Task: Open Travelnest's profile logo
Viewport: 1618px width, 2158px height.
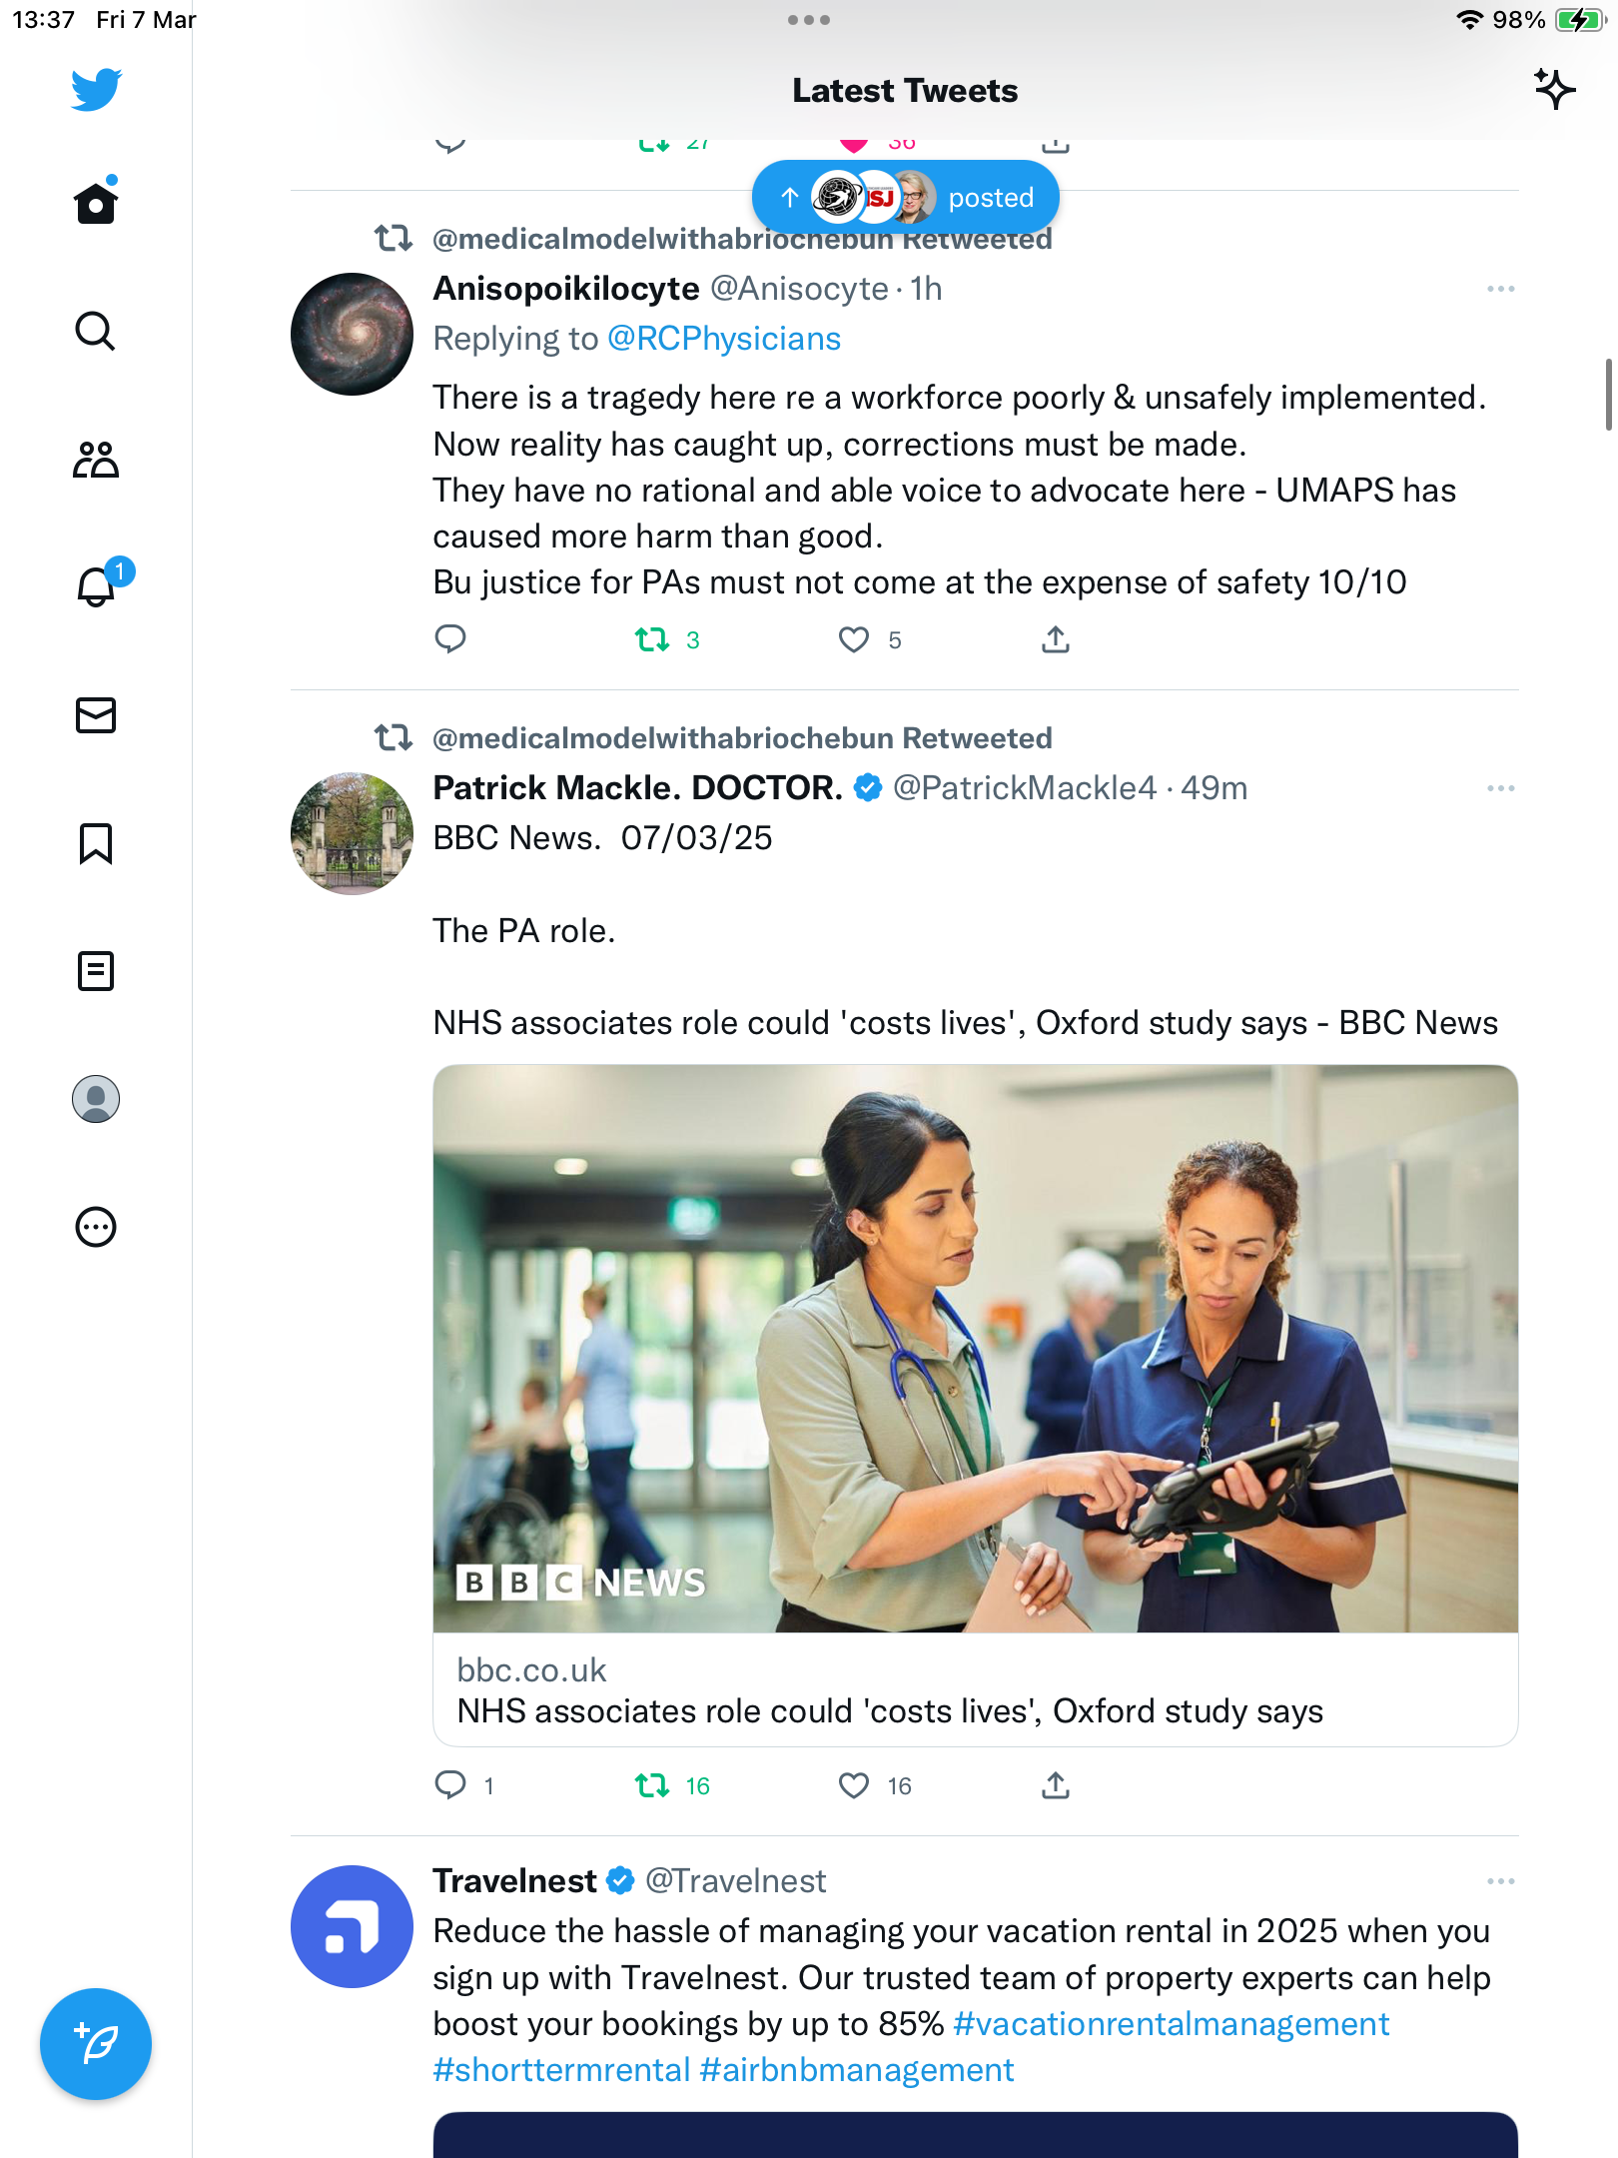Action: [352, 1926]
